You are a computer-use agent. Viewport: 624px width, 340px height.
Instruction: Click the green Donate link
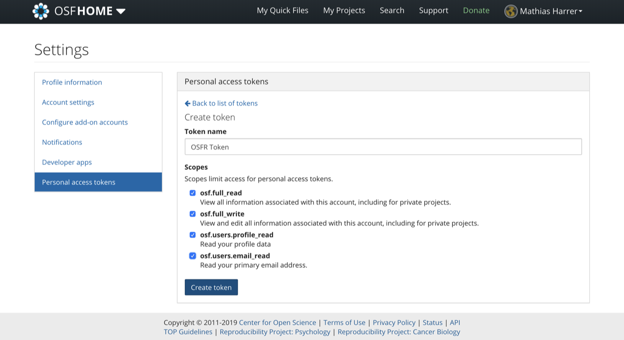coord(476,10)
